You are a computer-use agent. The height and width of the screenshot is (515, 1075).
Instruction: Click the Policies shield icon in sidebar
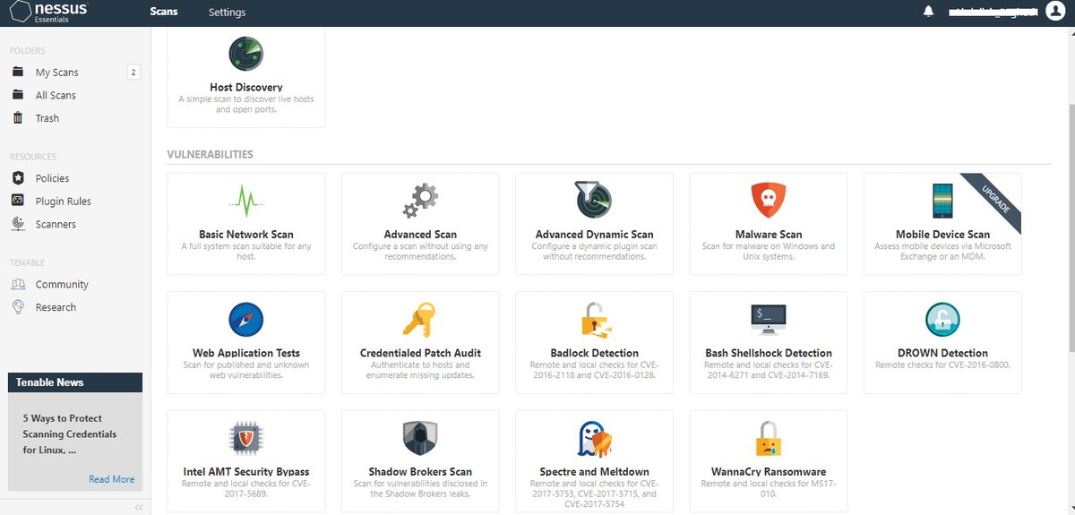(x=17, y=177)
